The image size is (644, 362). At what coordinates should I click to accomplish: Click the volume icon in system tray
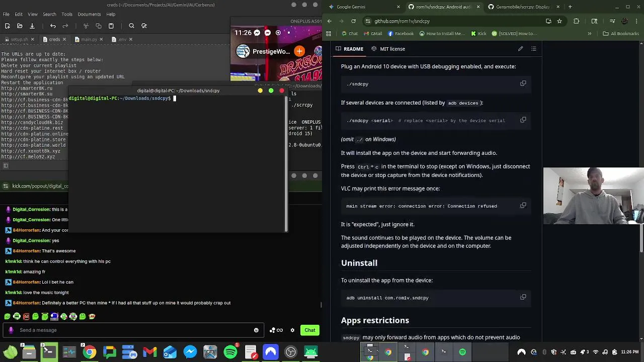click(605, 352)
